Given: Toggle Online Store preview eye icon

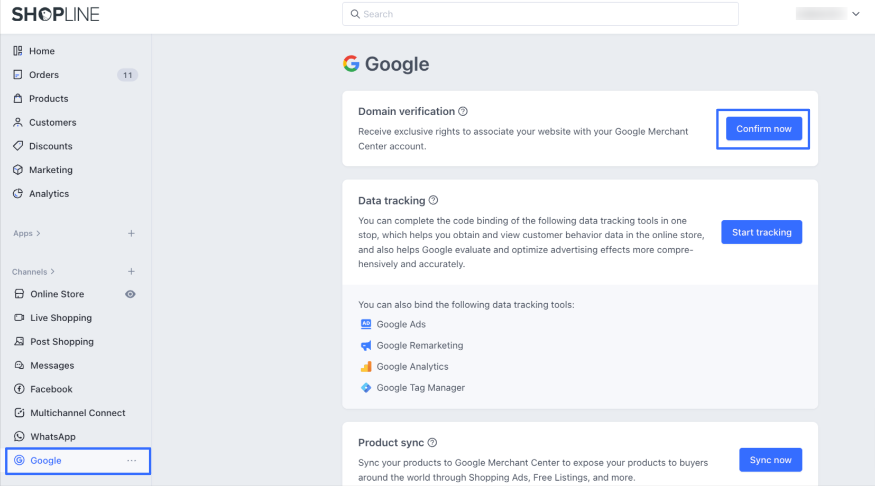Looking at the screenshot, I should tap(130, 294).
